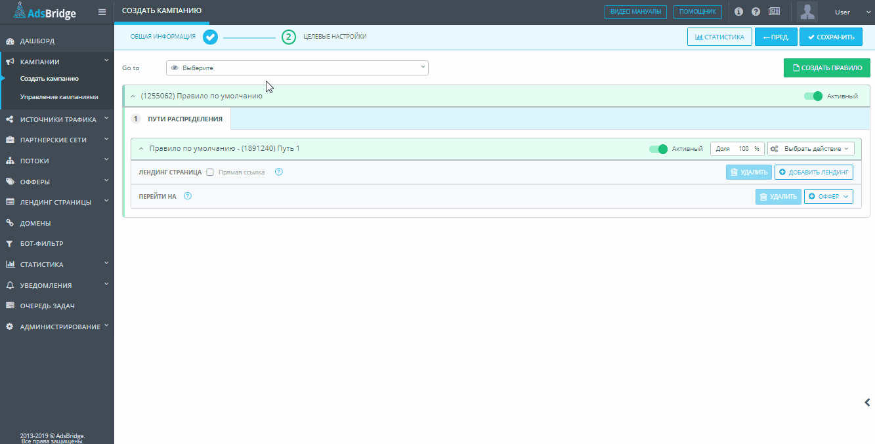Click the Партнерские сети briefcase icon
The width and height of the screenshot is (875, 444).
click(x=10, y=140)
